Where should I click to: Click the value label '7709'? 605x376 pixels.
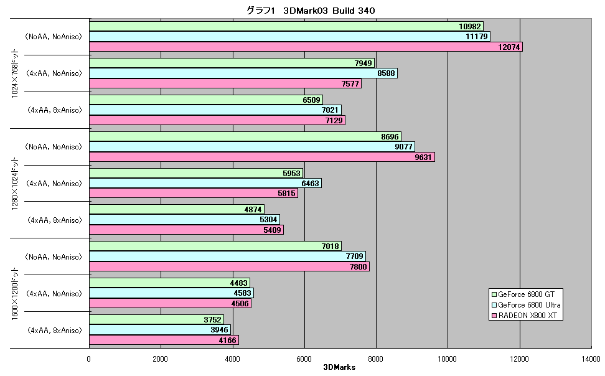pos(354,256)
